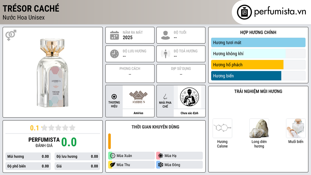
Task: Click the PERFUMISTA ĐÁNH GIÁ label
Action: [x=44, y=142]
